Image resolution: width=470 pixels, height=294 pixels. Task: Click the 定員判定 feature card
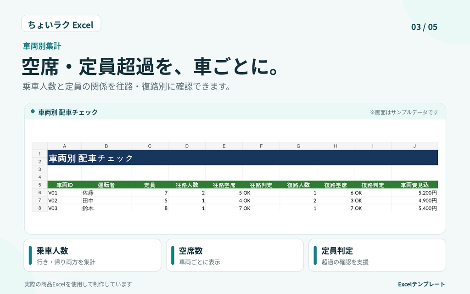(377, 255)
